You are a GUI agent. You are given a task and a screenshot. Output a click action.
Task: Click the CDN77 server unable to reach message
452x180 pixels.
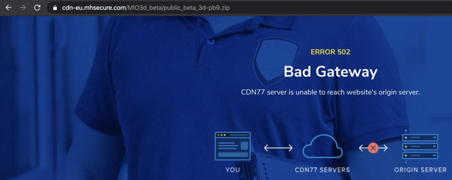(330, 92)
